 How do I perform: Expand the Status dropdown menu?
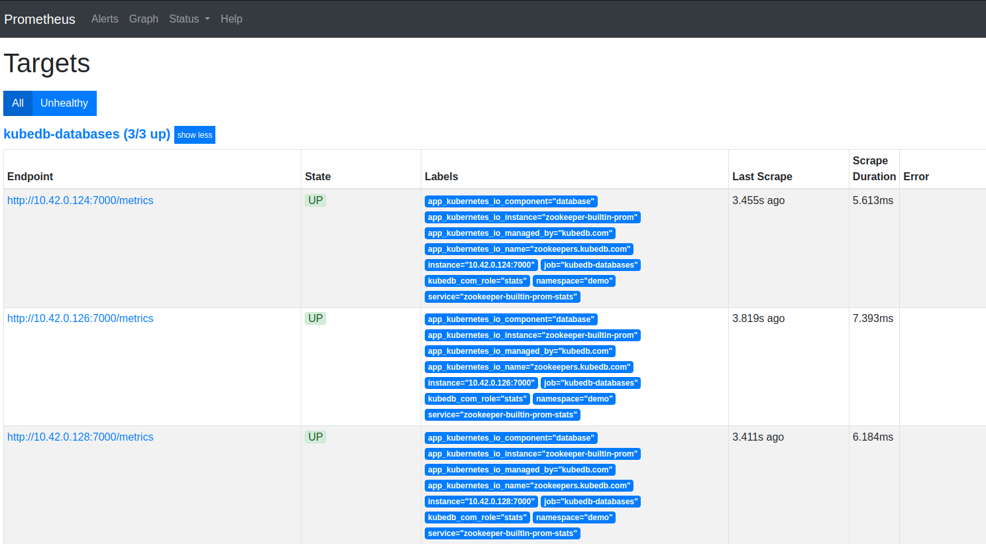189,19
